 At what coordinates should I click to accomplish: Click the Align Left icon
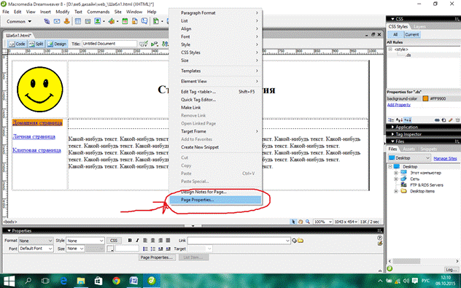point(145,241)
